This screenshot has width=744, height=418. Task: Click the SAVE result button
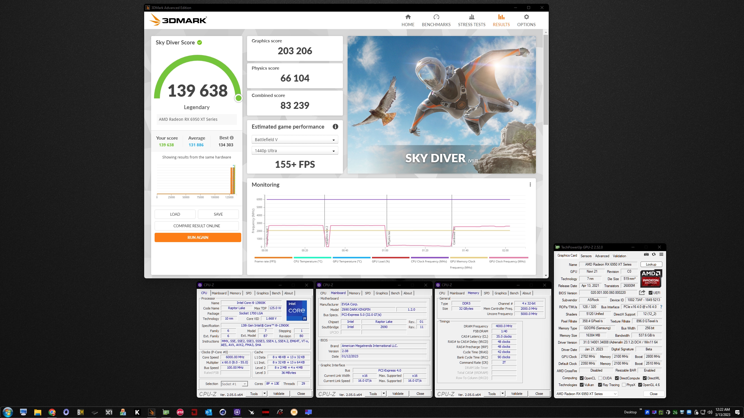(x=218, y=214)
